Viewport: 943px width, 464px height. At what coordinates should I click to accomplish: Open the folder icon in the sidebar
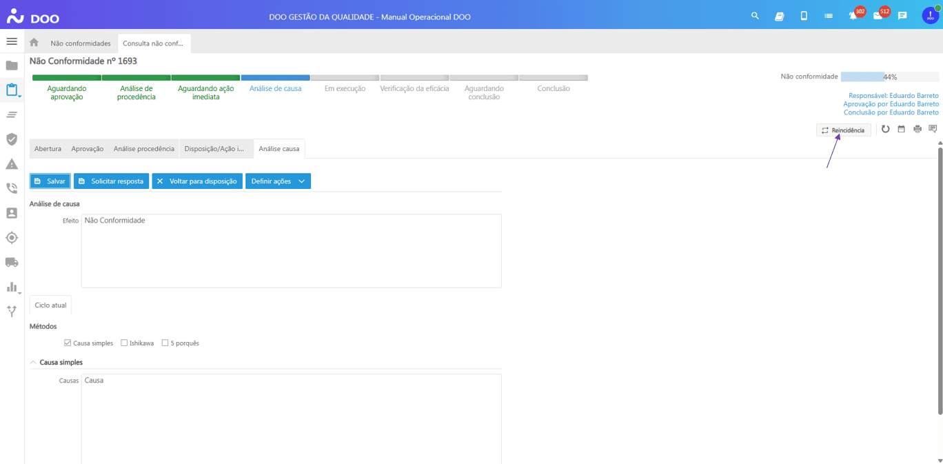[12, 65]
